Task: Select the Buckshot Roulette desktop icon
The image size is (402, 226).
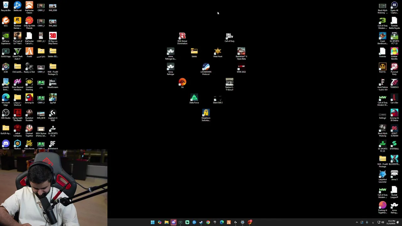Action: (x=29, y=116)
